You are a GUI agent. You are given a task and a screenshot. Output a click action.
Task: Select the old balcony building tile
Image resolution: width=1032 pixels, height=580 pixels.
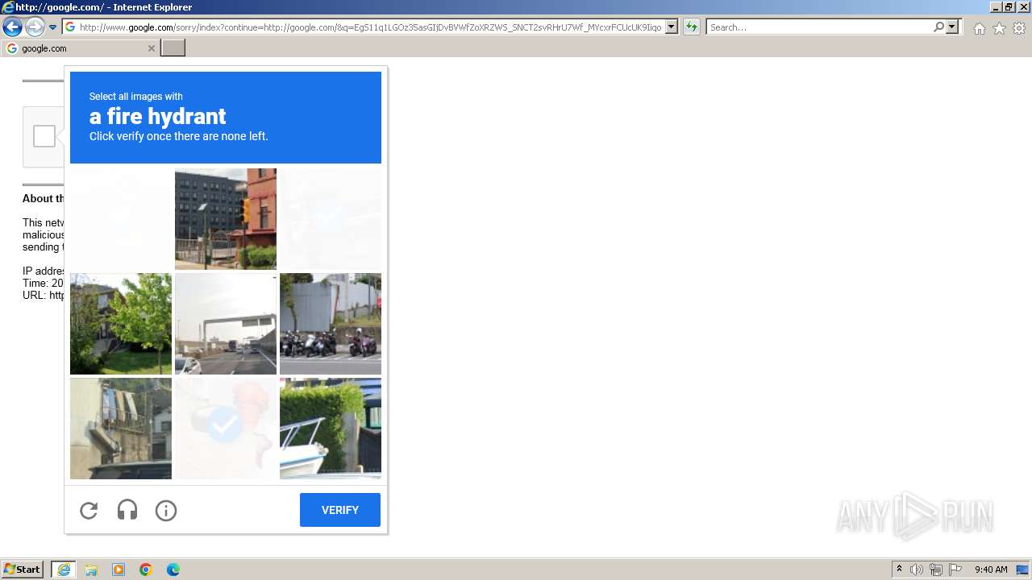pyautogui.click(x=121, y=429)
